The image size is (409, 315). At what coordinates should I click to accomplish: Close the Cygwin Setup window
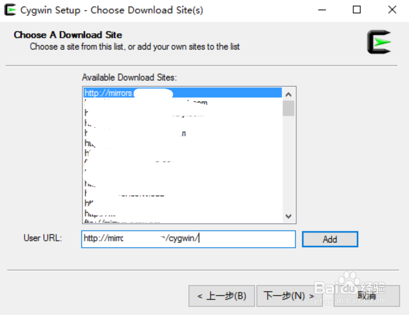coord(392,10)
